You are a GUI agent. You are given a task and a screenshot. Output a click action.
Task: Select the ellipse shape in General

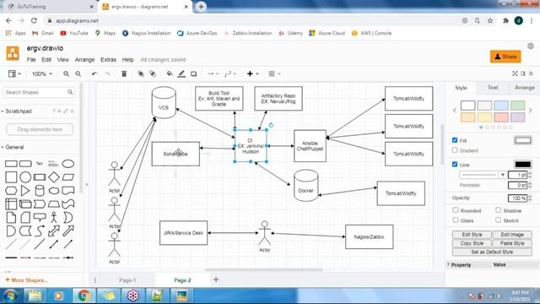(x=67, y=164)
